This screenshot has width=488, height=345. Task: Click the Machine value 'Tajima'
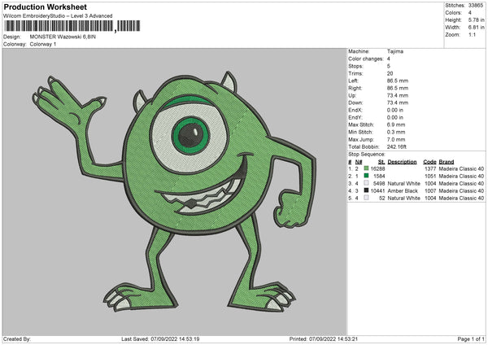pyautogui.click(x=395, y=51)
